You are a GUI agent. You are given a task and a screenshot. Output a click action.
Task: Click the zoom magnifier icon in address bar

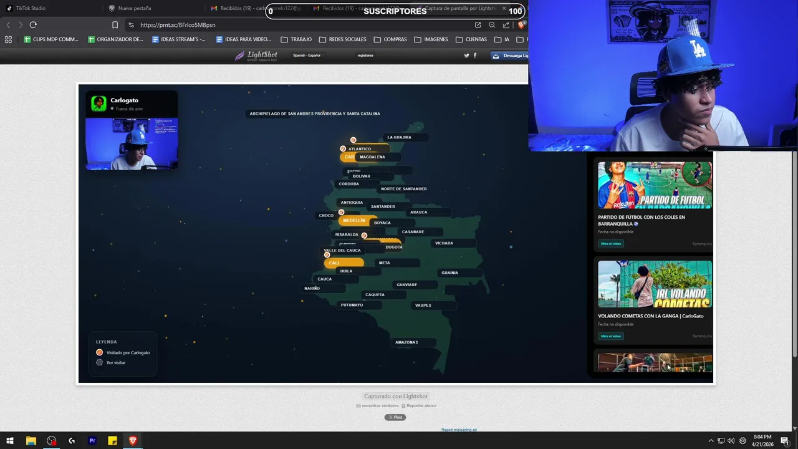pyautogui.click(x=492, y=25)
